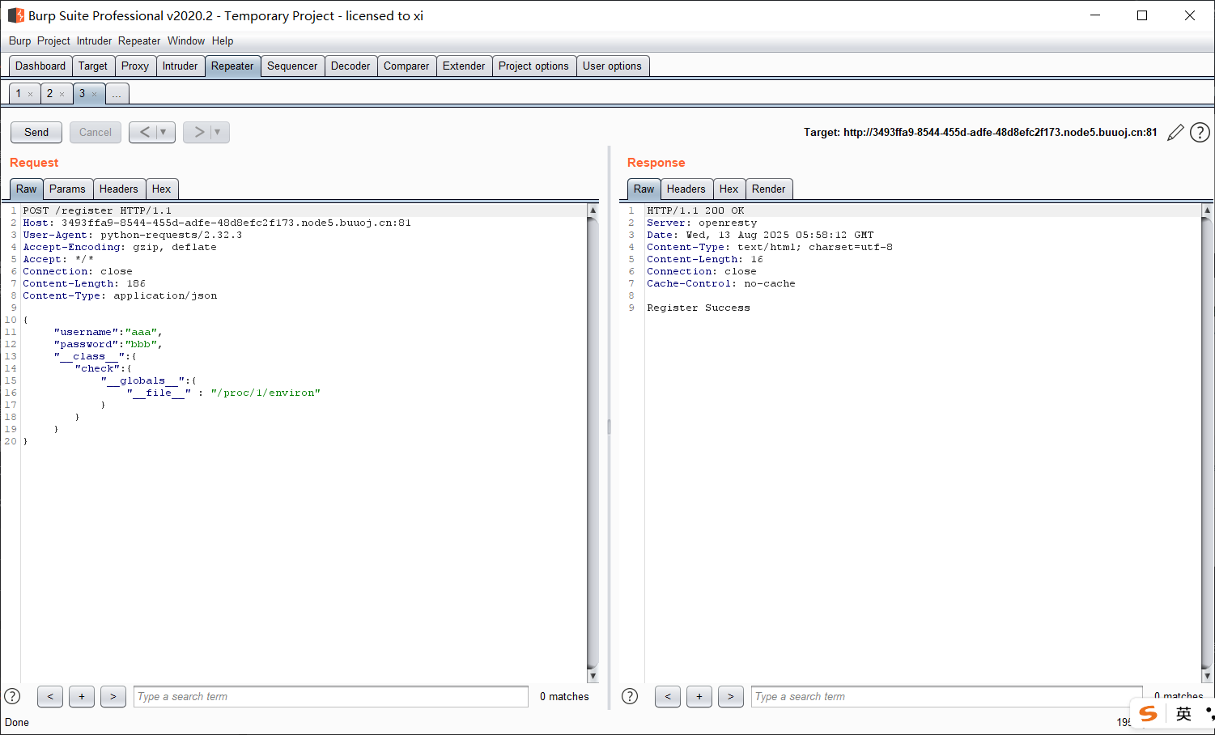Click the POST /register request line
This screenshot has height=735, width=1215.
97,210
